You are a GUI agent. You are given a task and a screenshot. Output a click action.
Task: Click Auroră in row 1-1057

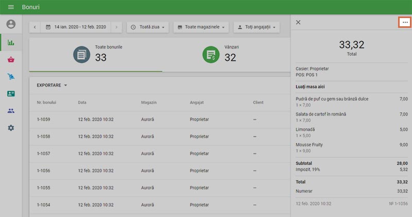[147, 154]
